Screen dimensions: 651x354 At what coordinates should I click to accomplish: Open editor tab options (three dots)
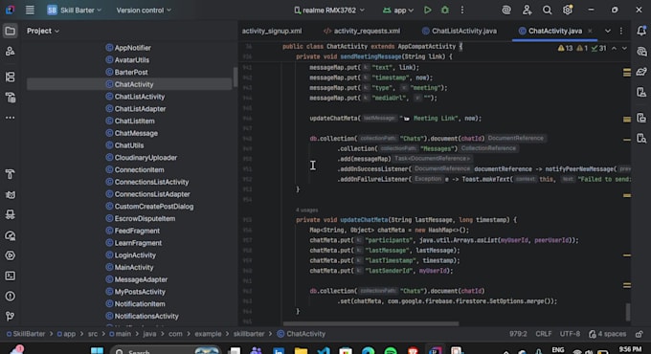point(621,31)
